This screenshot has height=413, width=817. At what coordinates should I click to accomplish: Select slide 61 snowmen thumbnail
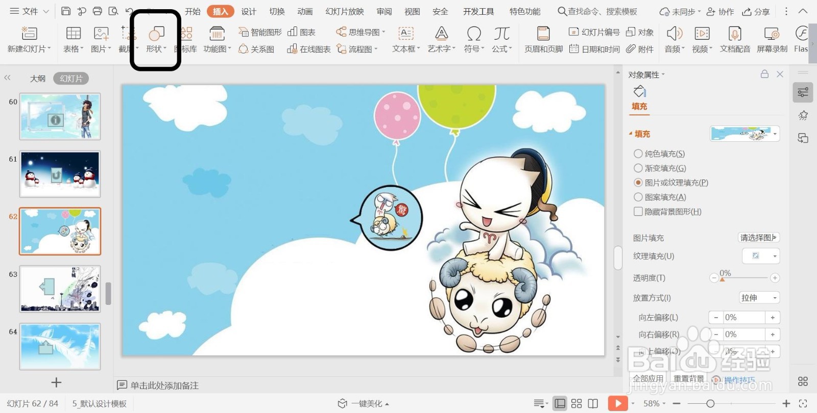point(60,174)
